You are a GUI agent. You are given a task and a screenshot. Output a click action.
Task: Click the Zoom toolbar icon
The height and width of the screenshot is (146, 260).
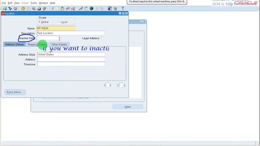(86, 9)
